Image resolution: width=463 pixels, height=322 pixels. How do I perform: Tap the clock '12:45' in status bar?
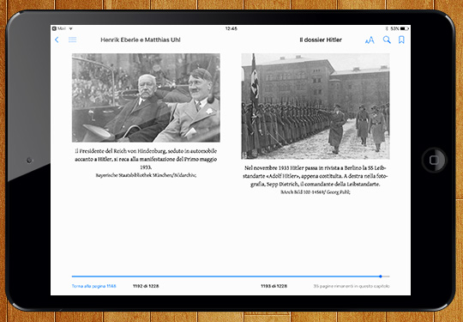point(231,28)
